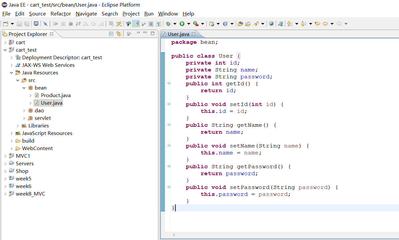The height and width of the screenshot is (240, 399).
Task: Click the Drop to Frame icon
Action: click(x=111, y=24)
